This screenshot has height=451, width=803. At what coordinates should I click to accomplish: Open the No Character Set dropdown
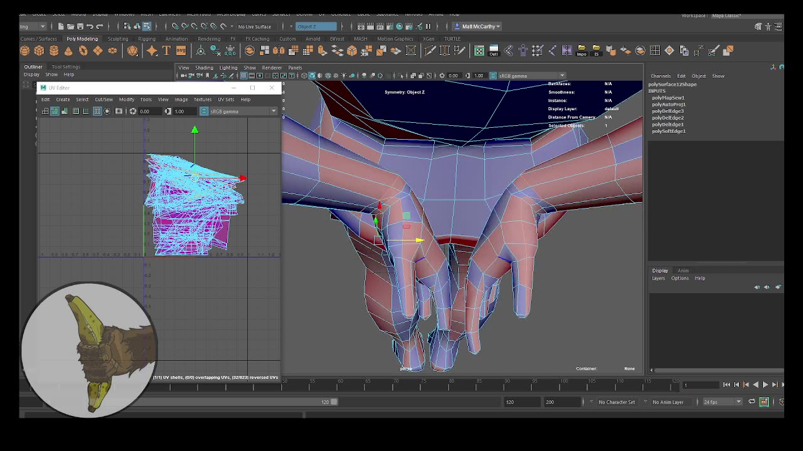pyautogui.click(x=617, y=402)
